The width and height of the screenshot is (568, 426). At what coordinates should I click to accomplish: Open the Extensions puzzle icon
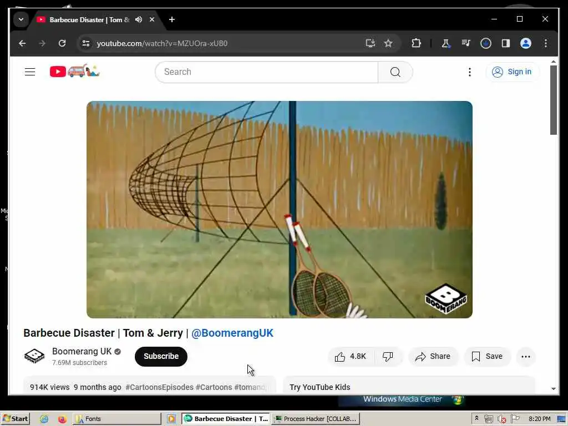point(416,43)
